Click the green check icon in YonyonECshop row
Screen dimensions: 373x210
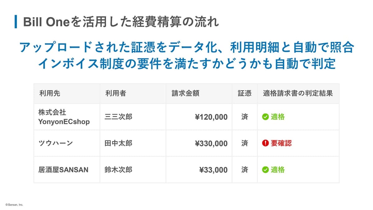click(x=265, y=117)
